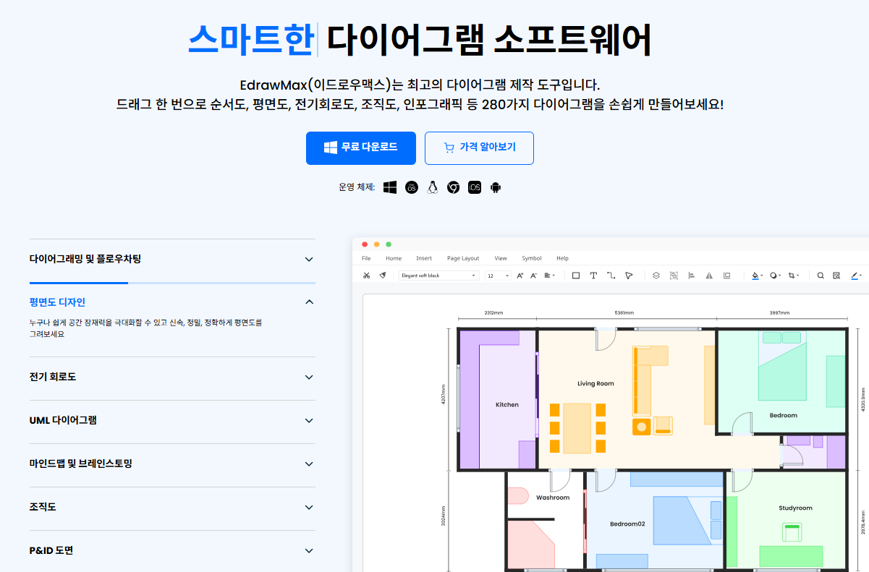Click the Linux penguin icon
The height and width of the screenshot is (572, 869).
433,187
